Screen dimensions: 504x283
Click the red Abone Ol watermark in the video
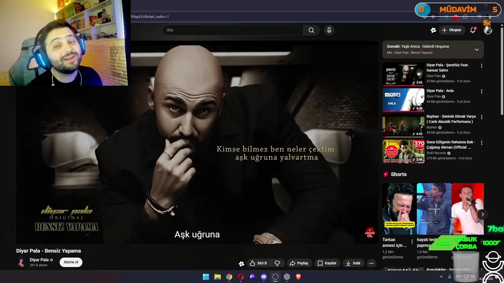(x=370, y=232)
